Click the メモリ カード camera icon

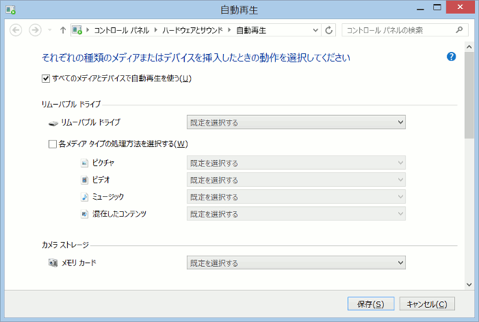click(53, 263)
